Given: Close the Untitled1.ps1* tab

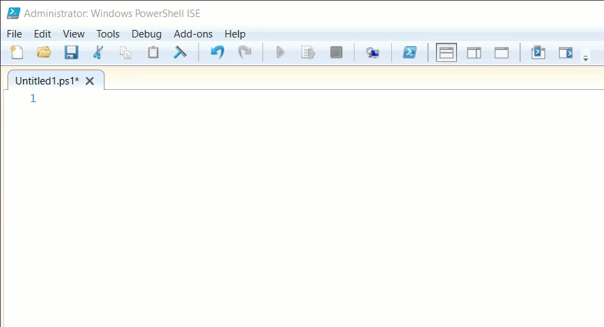Looking at the screenshot, I should pyautogui.click(x=90, y=81).
